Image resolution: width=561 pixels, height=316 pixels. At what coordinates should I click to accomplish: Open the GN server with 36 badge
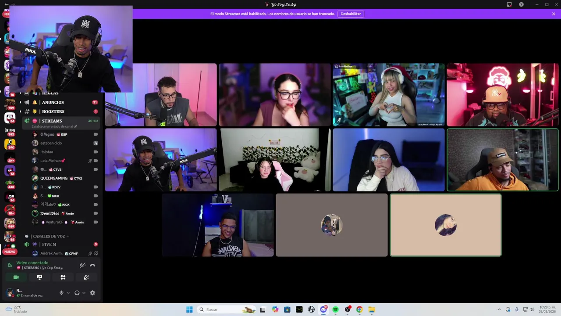point(10,197)
